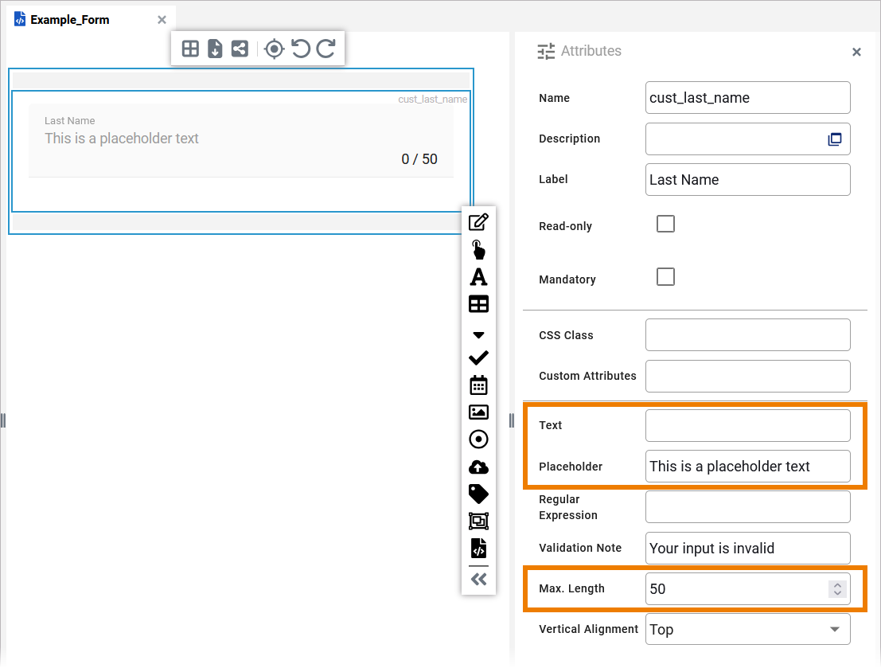Screen dimensions: 881x668
Task: Open the Vertical Alignment dropdown
Action: pos(747,629)
